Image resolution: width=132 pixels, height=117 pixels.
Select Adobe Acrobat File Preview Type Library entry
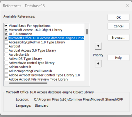(38, 79)
